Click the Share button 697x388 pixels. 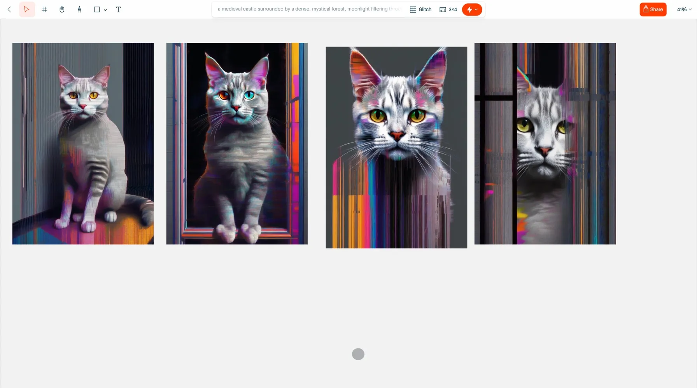tap(653, 9)
